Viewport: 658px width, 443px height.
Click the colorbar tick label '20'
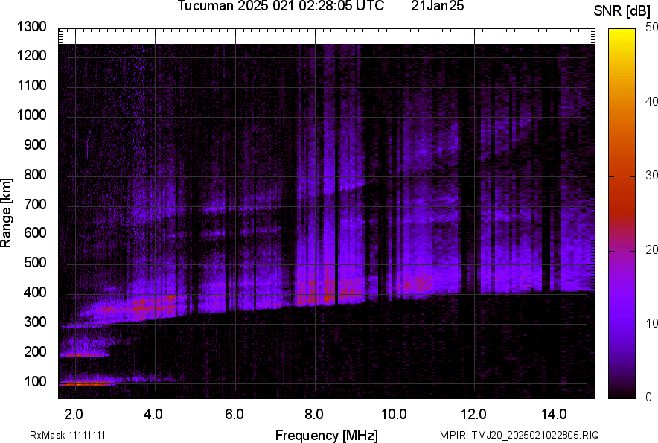coord(651,250)
